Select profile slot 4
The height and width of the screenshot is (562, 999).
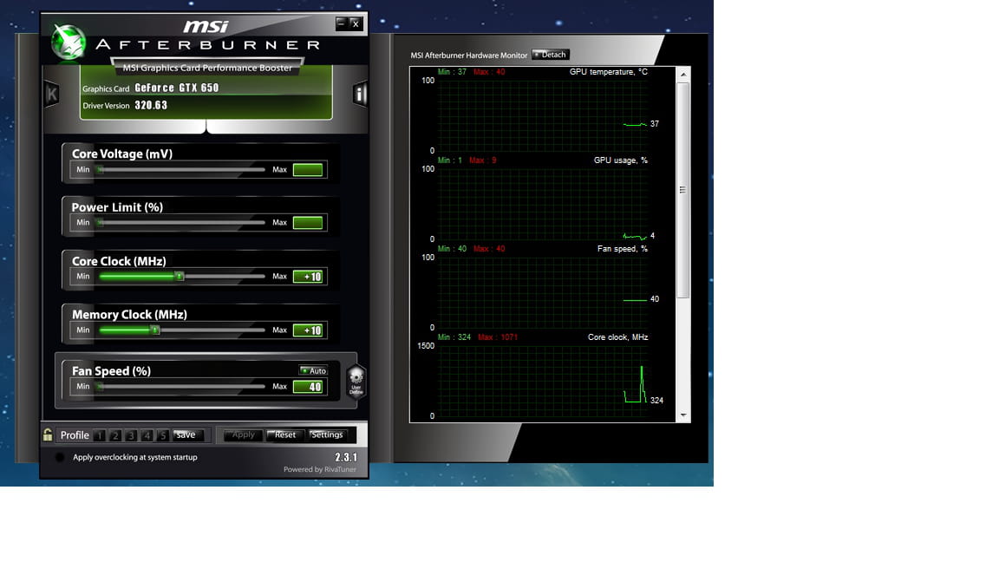pyautogui.click(x=147, y=436)
